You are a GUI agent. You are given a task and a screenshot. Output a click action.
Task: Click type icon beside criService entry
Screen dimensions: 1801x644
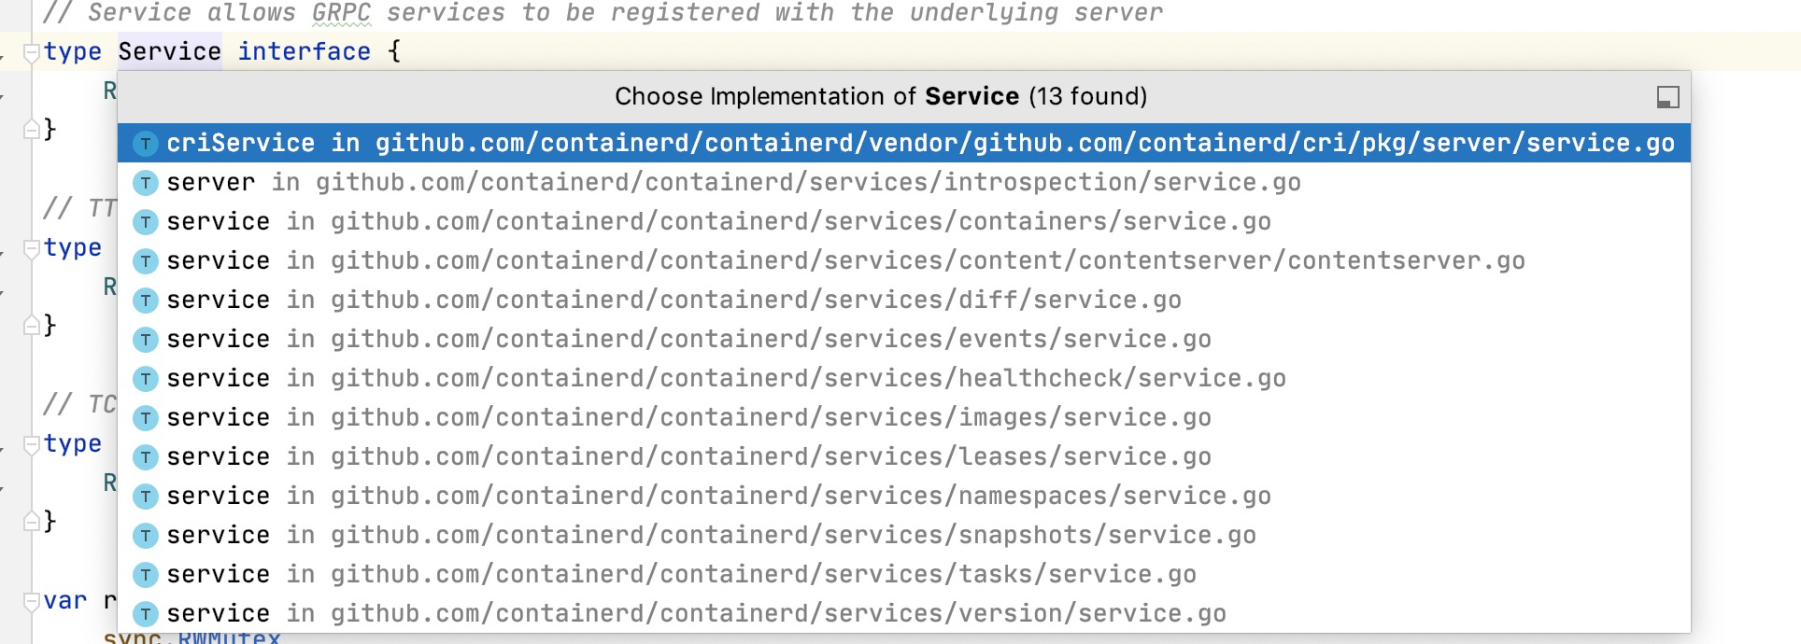(x=145, y=144)
